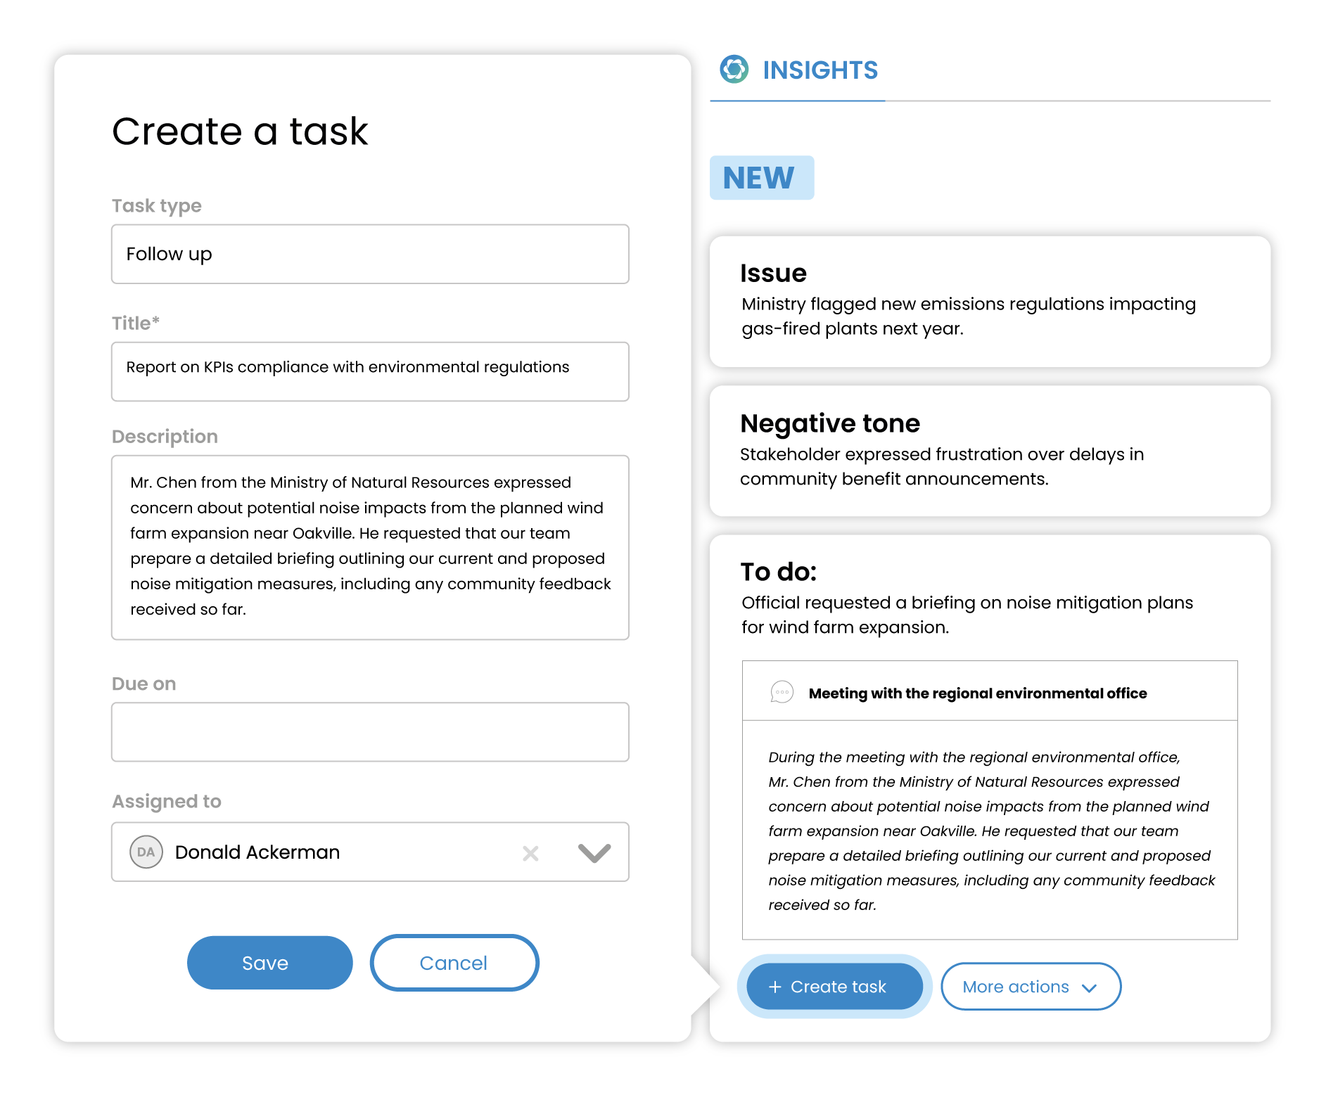
Task: Open the More actions dropdown
Action: [x=1030, y=987]
